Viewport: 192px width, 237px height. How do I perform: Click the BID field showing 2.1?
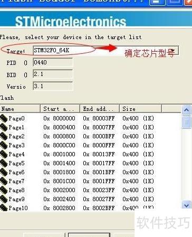pos(53,74)
